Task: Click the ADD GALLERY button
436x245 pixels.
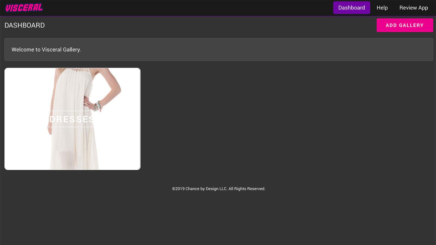Action: (405, 25)
